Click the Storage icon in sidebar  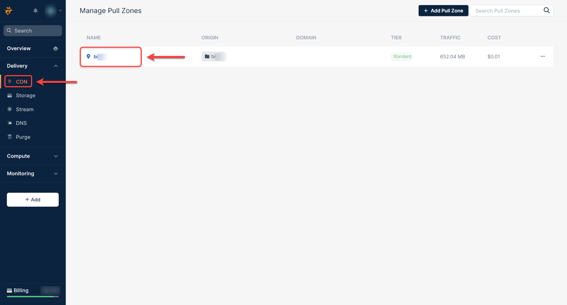click(x=10, y=95)
